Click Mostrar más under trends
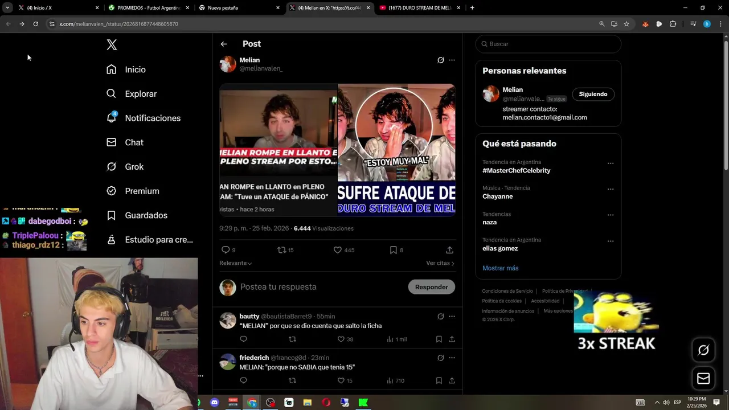Viewport: 729px width, 410px height. 501,268
